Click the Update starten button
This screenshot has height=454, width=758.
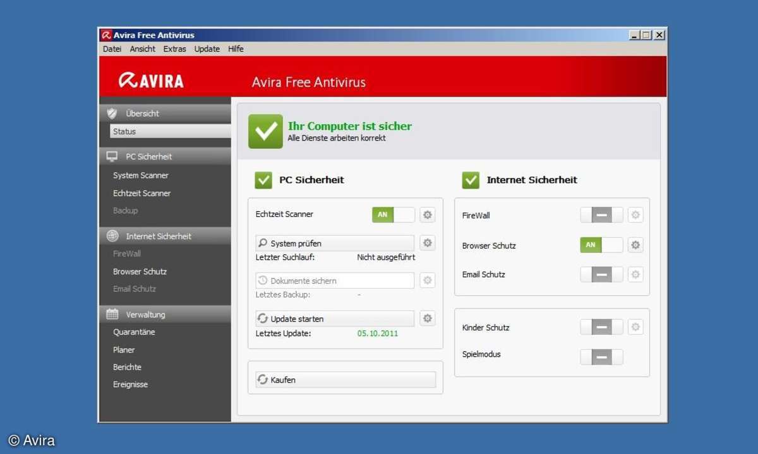pyautogui.click(x=335, y=318)
